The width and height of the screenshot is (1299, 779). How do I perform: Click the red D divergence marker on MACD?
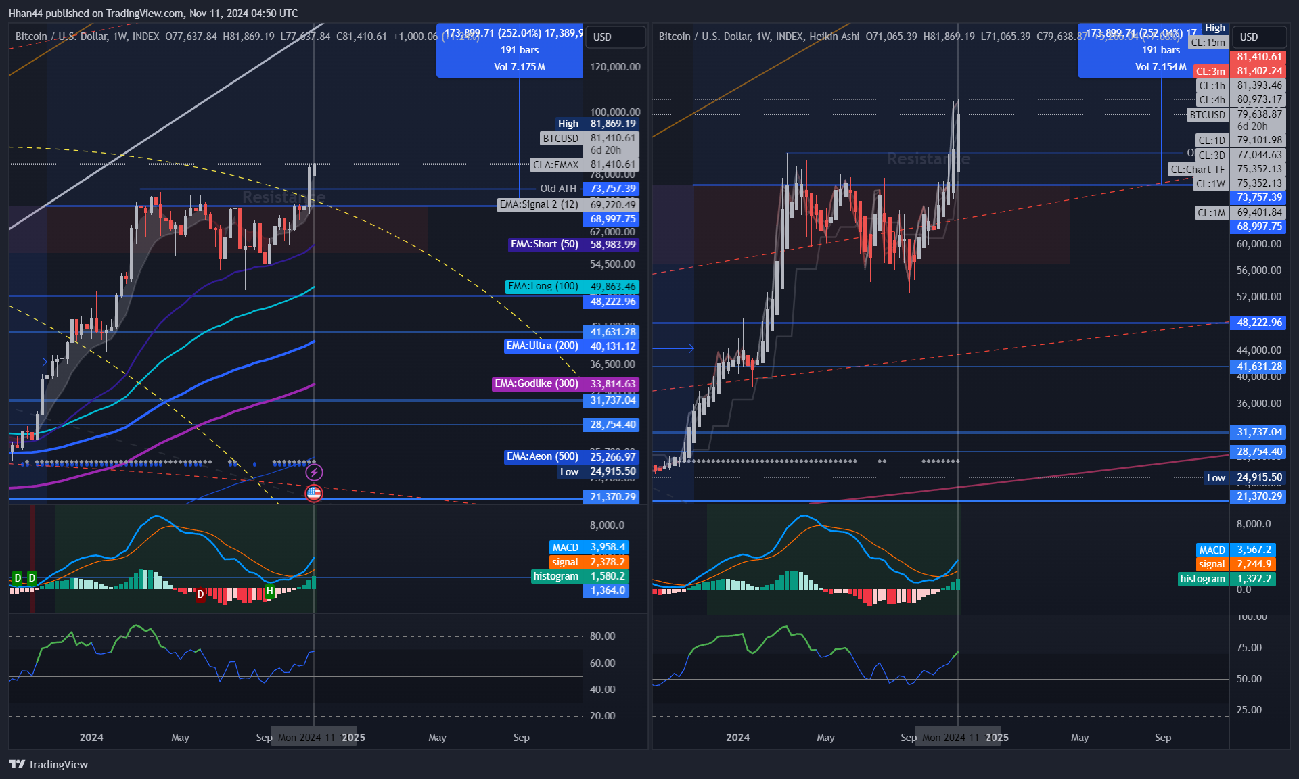[200, 595]
